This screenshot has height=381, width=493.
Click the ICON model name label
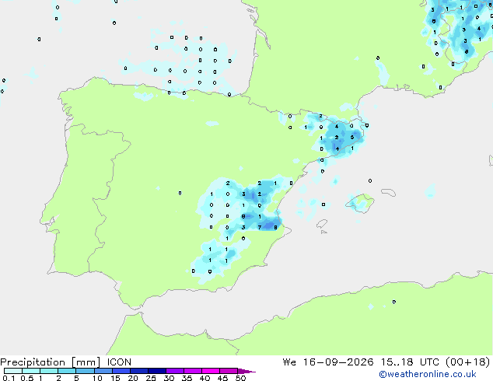(x=119, y=362)
